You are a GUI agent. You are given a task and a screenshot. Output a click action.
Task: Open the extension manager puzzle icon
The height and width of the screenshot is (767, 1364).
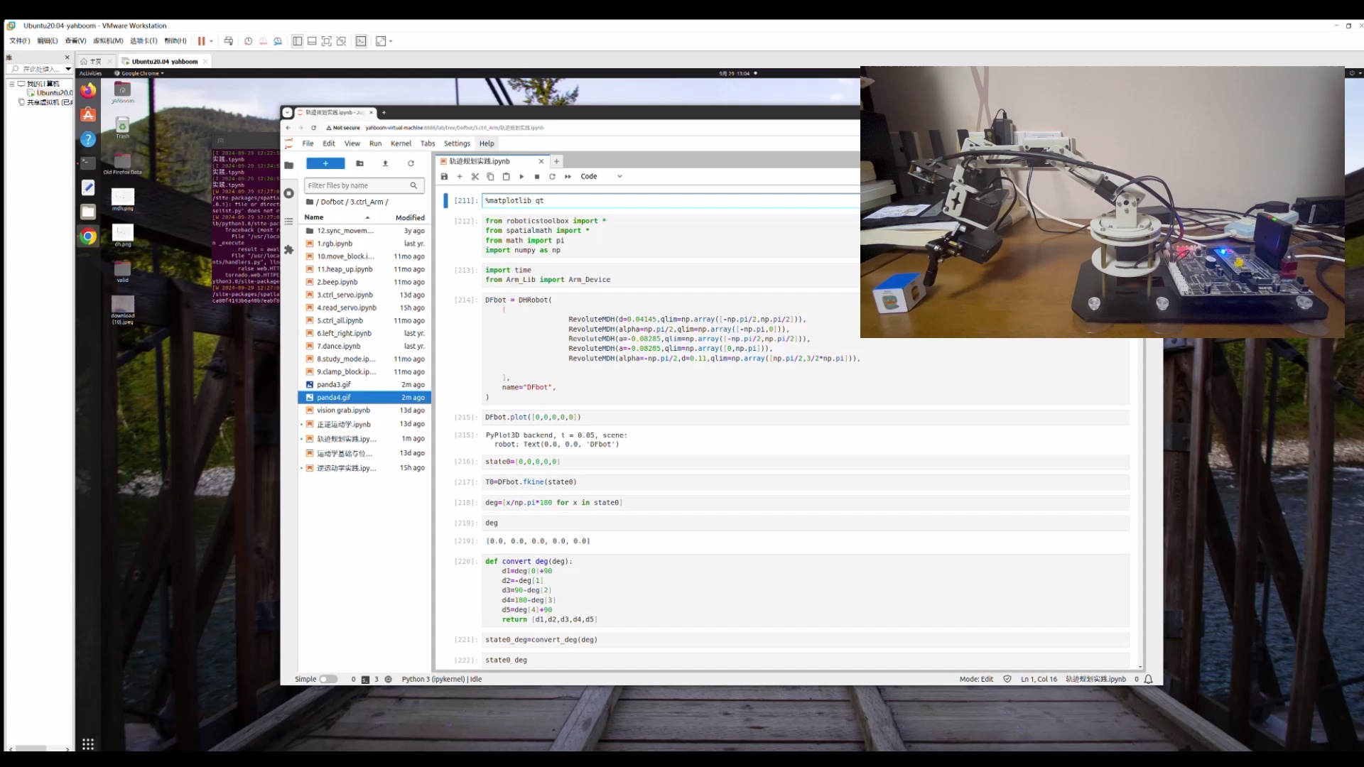288,250
